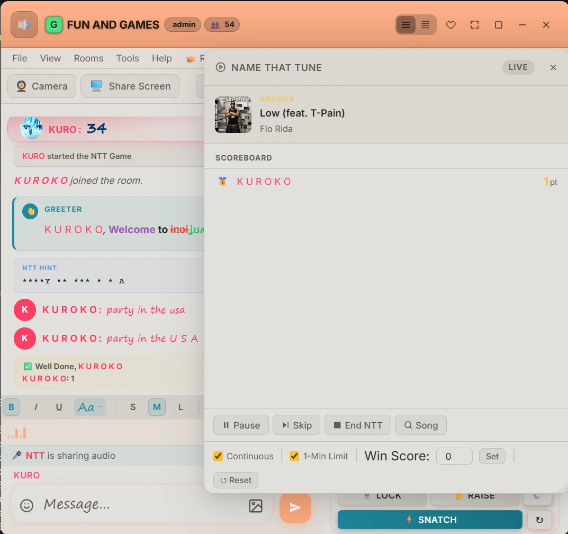Click KUROKO's avatar beside party in the usa

click(25, 309)
